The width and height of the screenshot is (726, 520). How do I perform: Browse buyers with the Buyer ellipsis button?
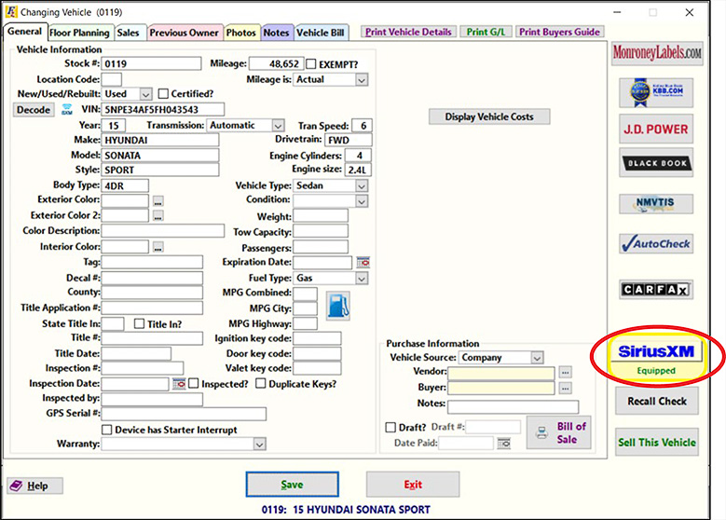coord(566,388)
